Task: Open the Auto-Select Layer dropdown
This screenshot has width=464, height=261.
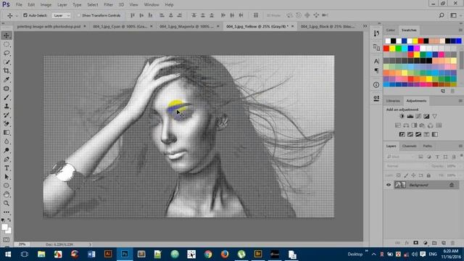Action: click(61, 15)
